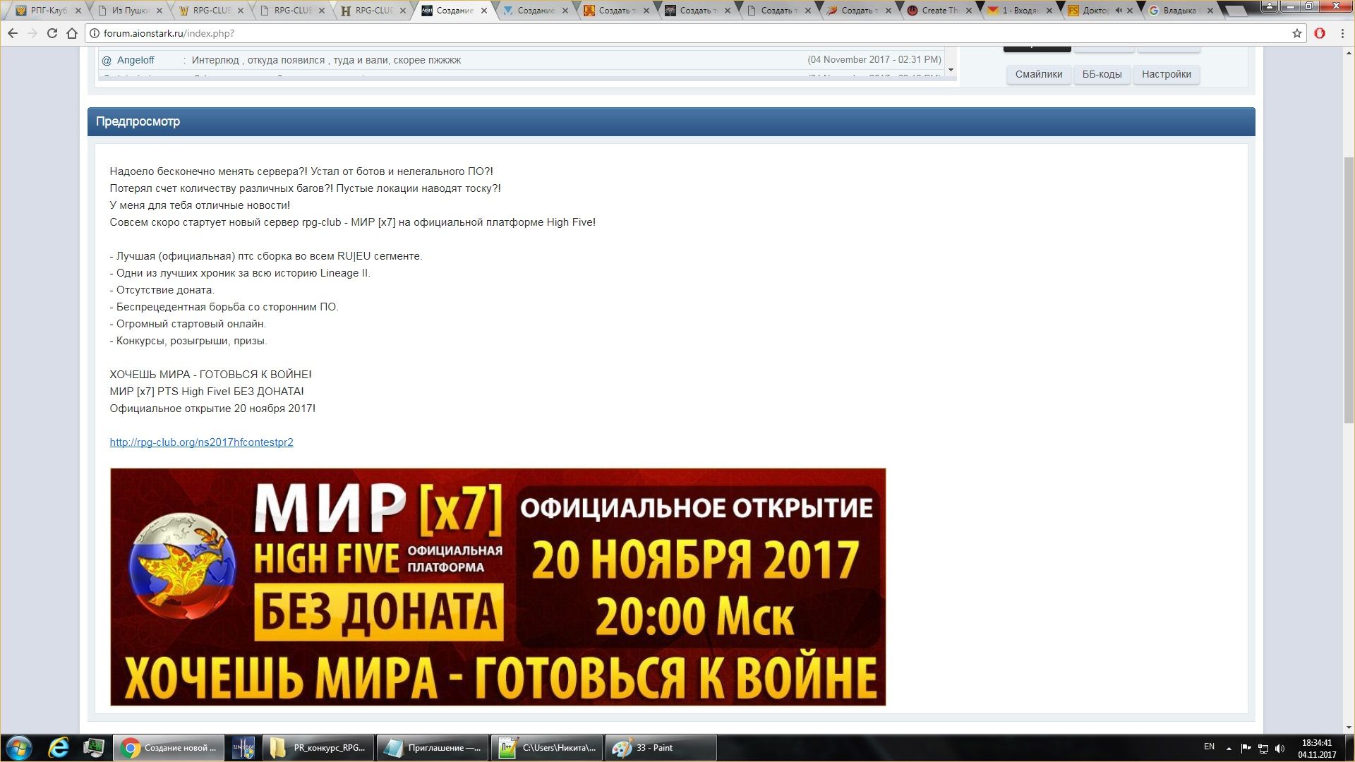1355x762 pixels.
Task: Click the Windows Start button
Action: [19, 748]
